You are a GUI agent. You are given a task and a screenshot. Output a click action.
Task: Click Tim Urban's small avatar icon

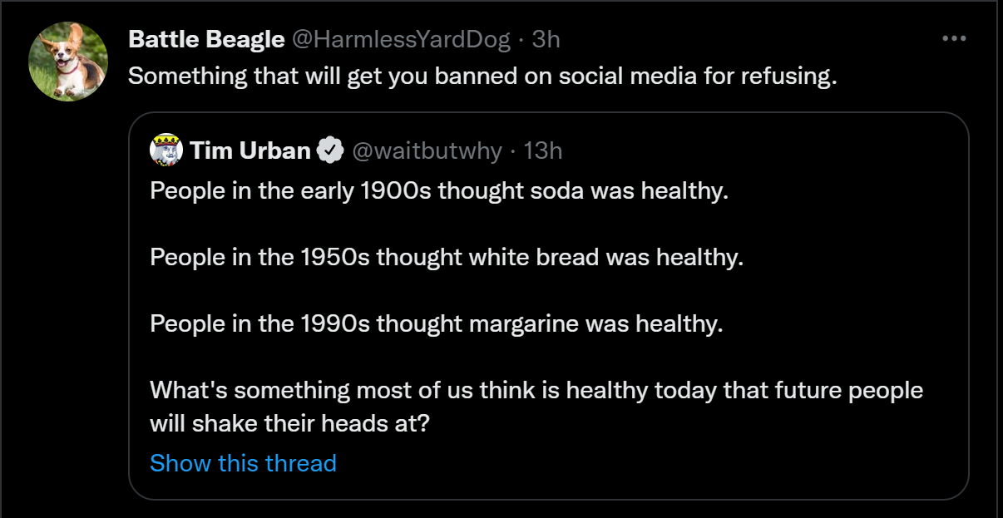coord(166,150)
